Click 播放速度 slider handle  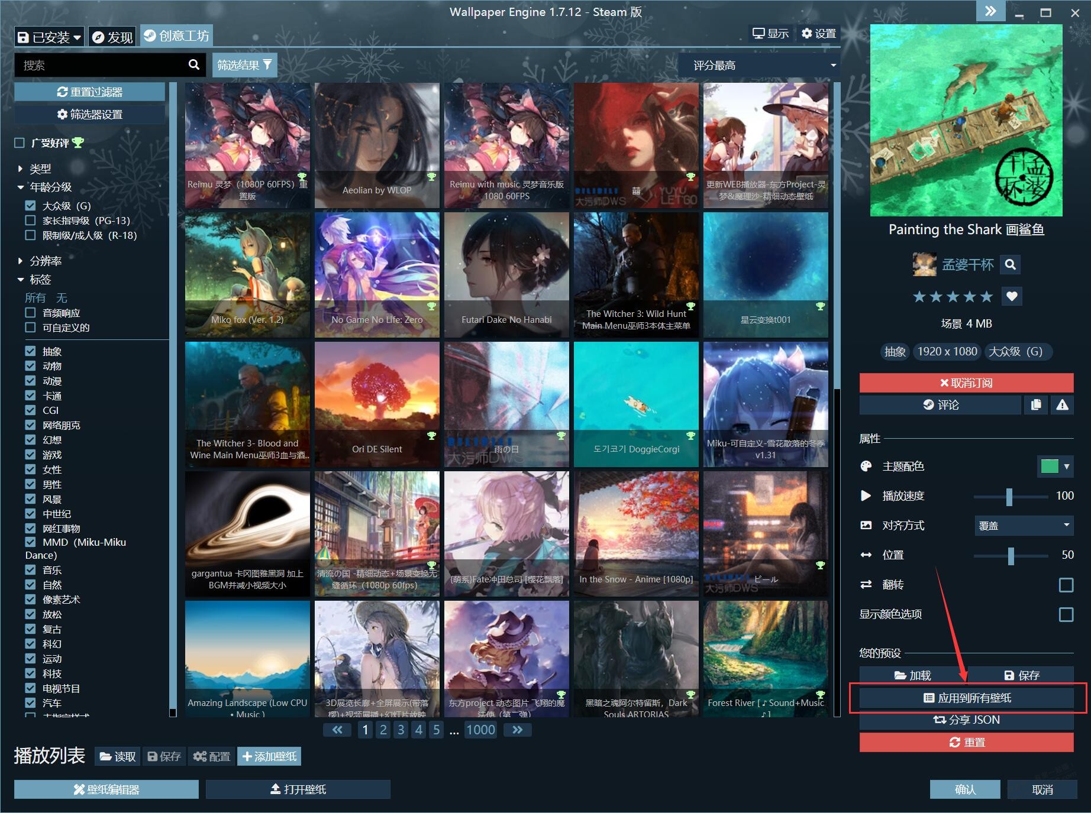click(1009, 496)
